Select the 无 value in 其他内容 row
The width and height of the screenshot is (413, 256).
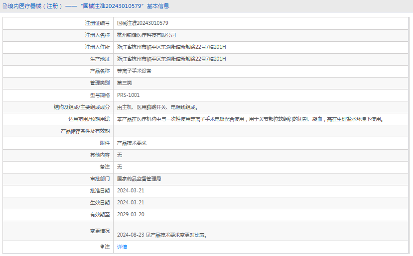click(120, 155)
